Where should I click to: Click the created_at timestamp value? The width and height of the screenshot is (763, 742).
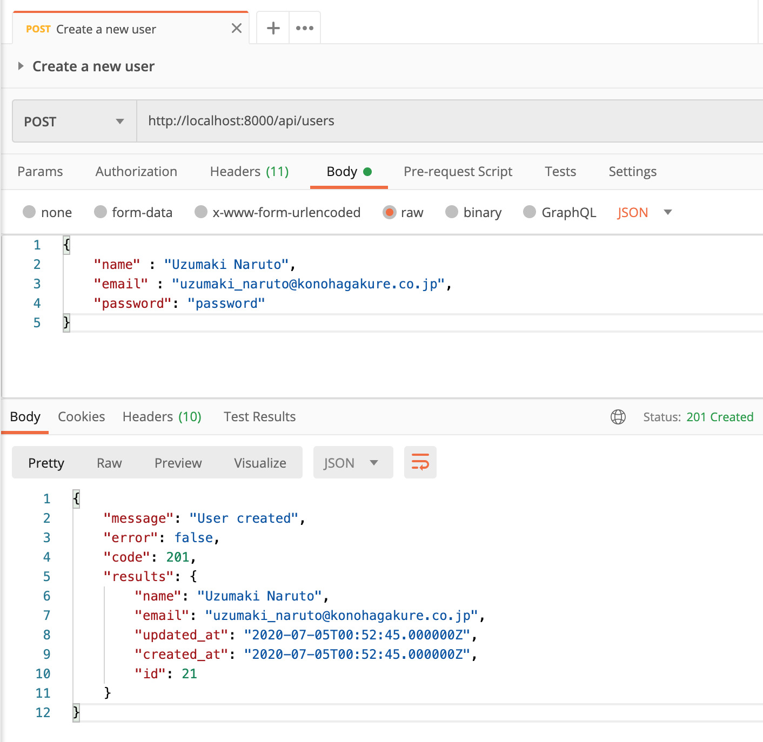[358, 655]
